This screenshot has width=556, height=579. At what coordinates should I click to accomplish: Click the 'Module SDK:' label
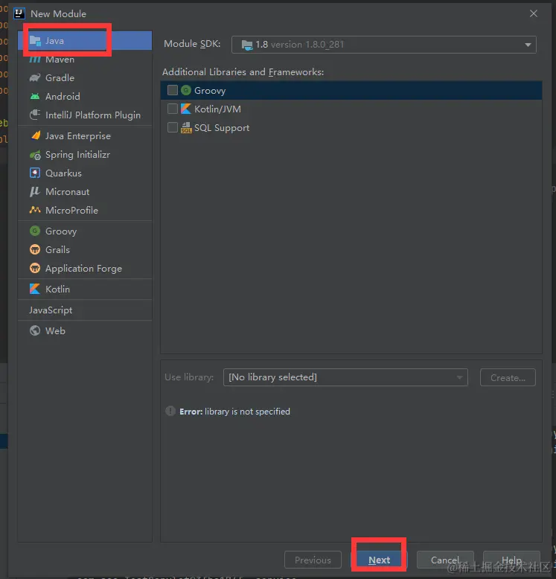pyautogui.click(x=192, y=44)
